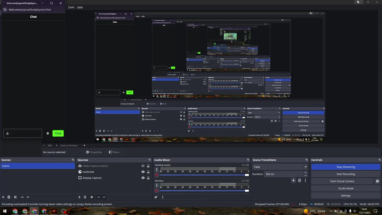382x215 pixels.
Task: Open OBS Settings button
Action: (346, 196)
